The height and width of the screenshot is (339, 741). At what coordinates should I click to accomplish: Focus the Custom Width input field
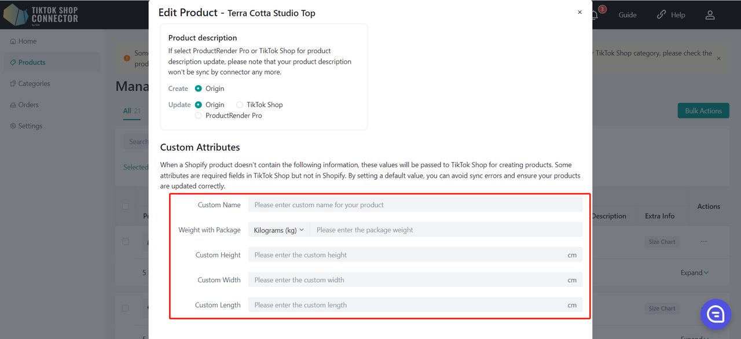[415, 280]
